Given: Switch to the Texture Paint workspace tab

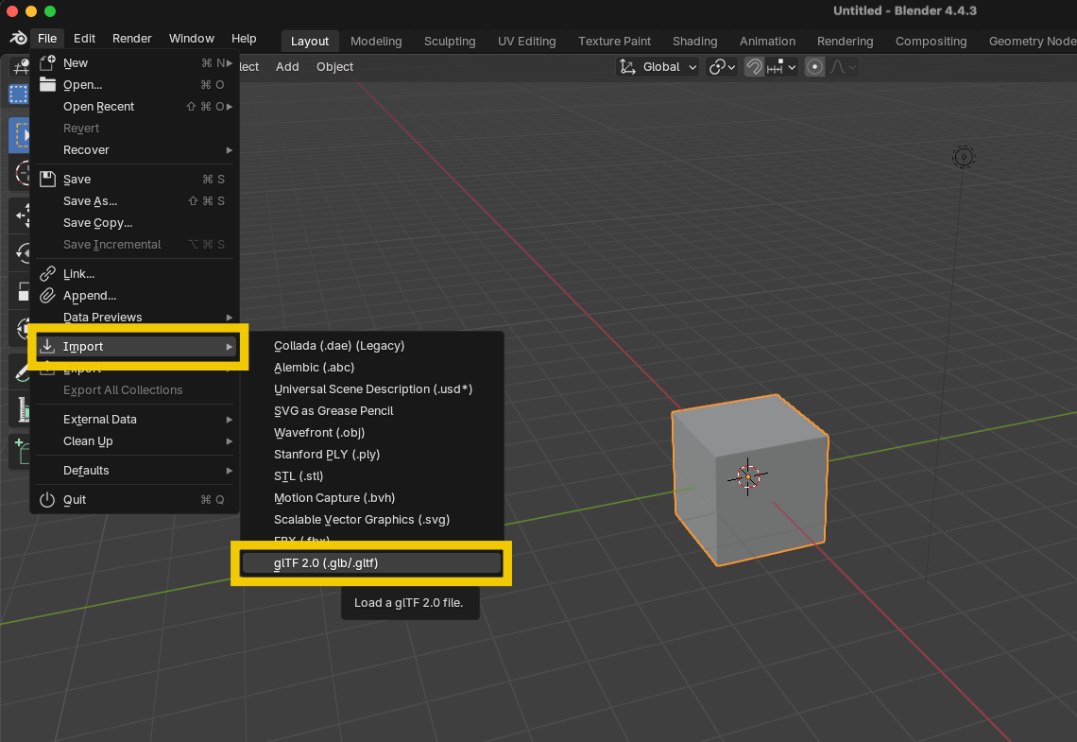Looking at the screenshot, I should coord(615,42).
